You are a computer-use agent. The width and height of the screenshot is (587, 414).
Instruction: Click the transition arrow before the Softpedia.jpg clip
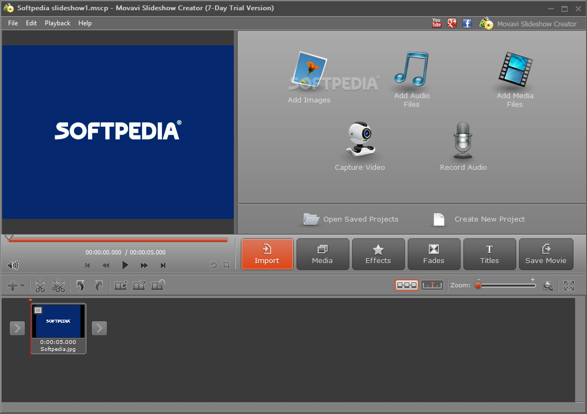pos(17,328)
